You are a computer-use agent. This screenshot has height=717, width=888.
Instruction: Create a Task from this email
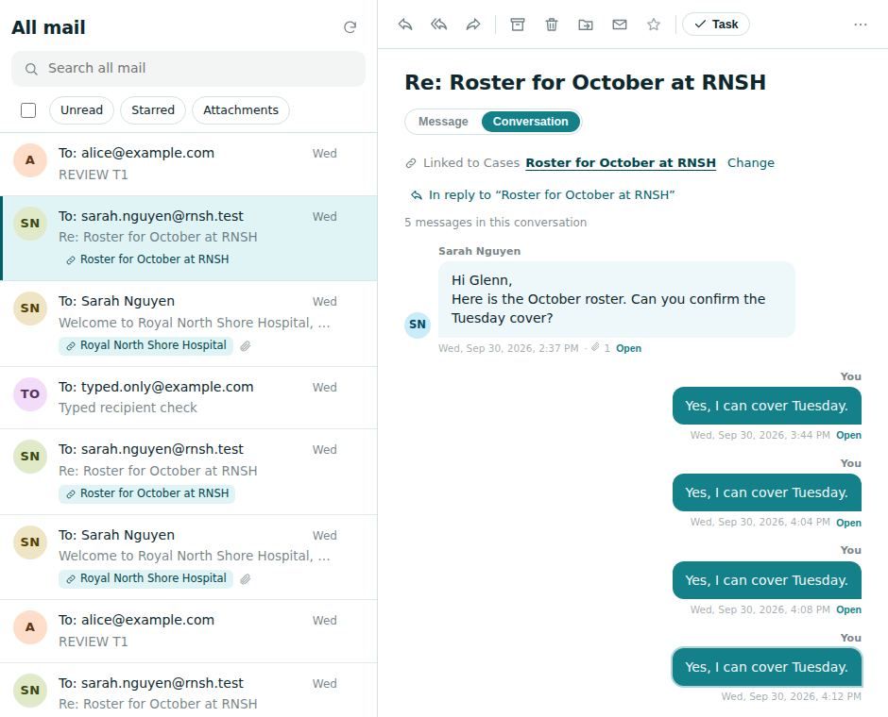[x=716, y=25]
